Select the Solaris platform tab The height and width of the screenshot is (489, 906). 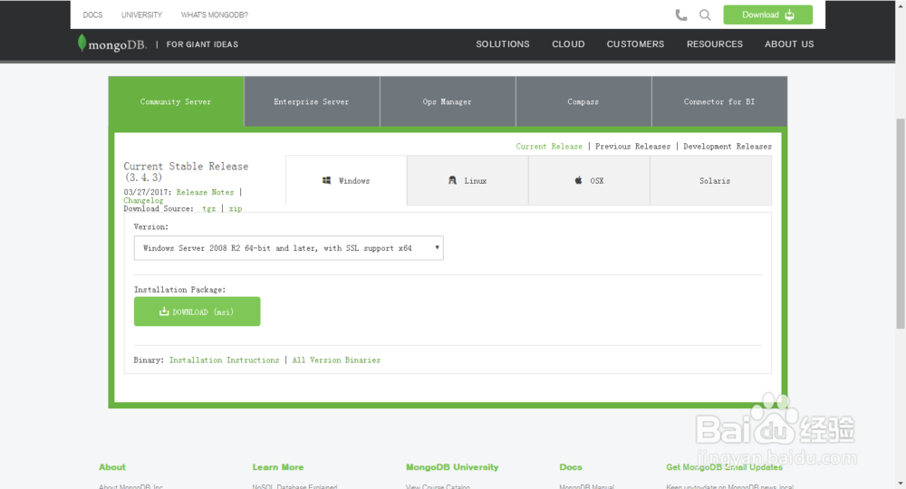(x=710, y=181)
